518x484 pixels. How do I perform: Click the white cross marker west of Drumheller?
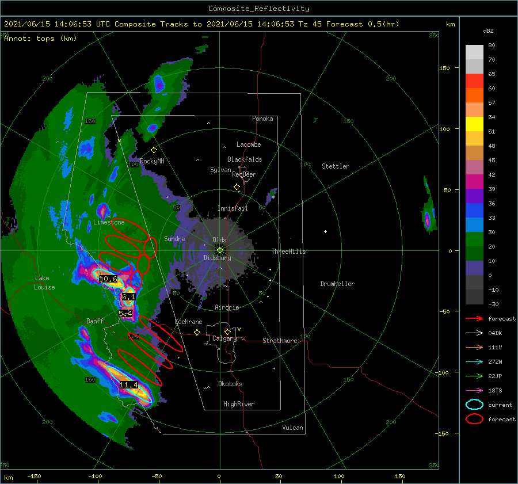[325, 231]
